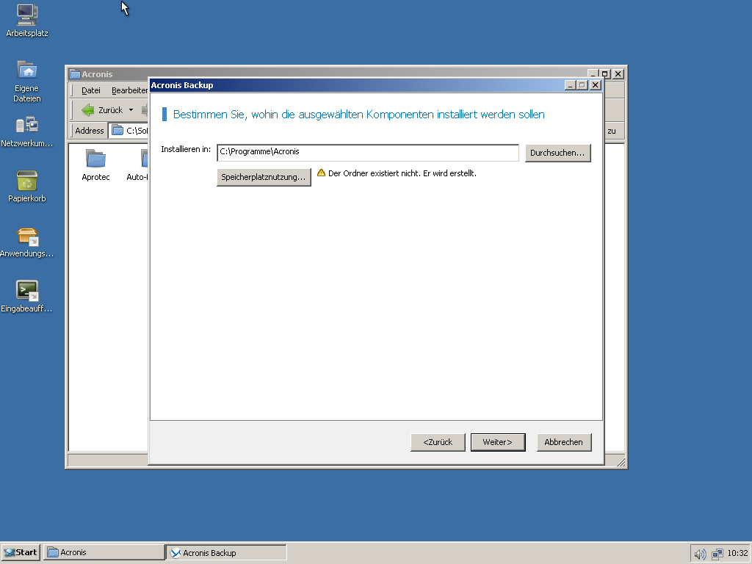Click the Netzwerkumgebung desktop icon

point(27,125)
